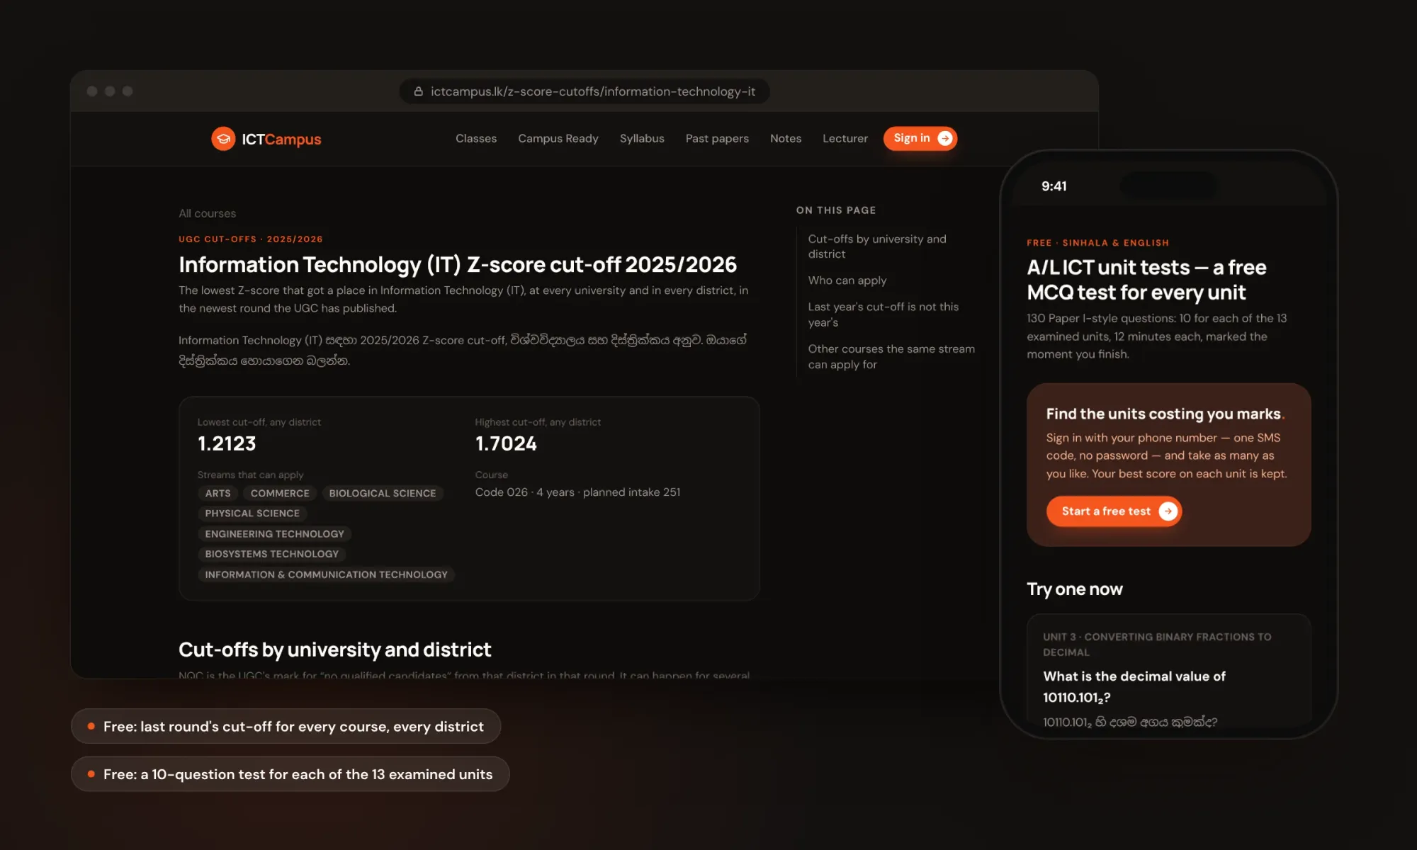Click phone heading A/L ICT unit tests
The width and height of the screenshot is (1417, 850).
click(1146, 280)
